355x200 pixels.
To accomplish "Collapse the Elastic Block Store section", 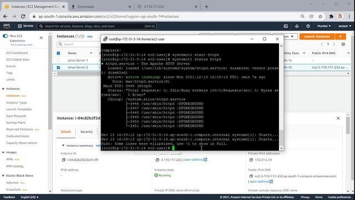I will [3, 176].
